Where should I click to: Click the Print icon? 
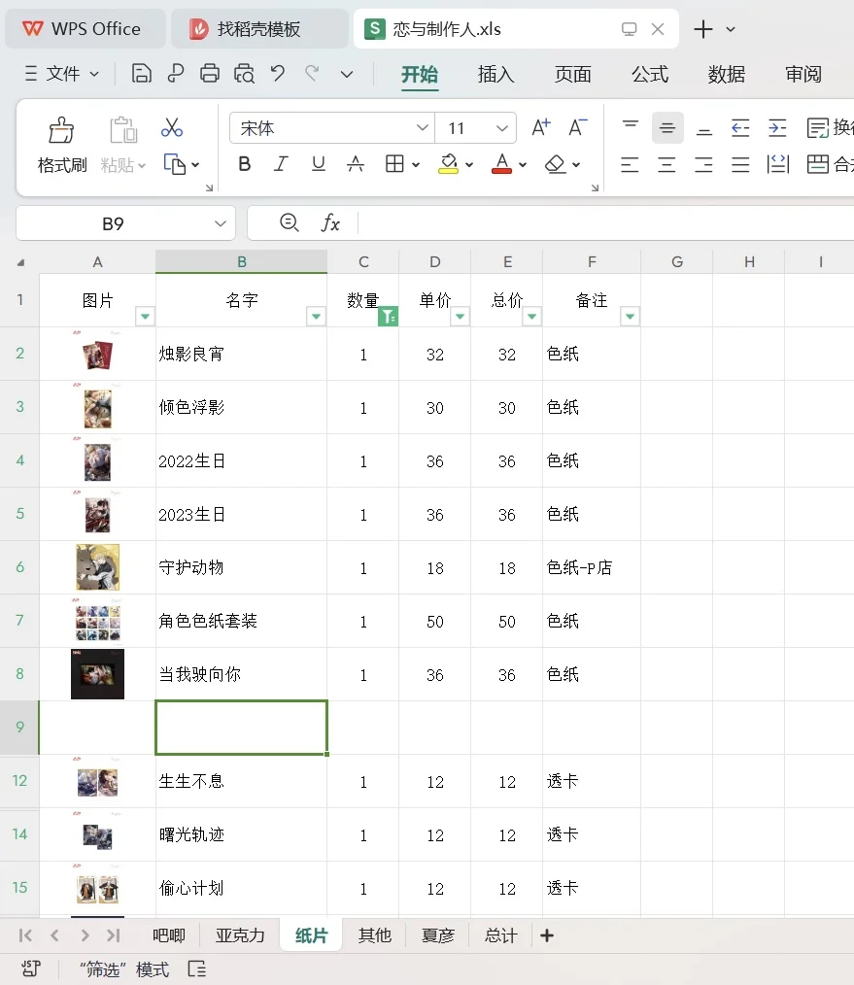tap(210, 72)
